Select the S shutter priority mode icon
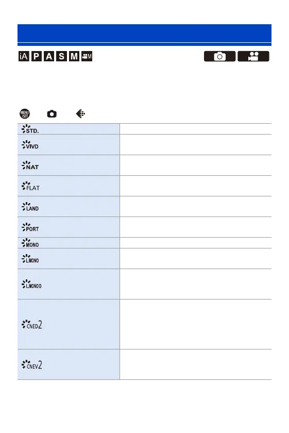289x433 pixels. click(61, 56)
